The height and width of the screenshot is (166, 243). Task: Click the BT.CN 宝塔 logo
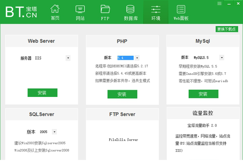pyautogui.click(x=21, y=11)
